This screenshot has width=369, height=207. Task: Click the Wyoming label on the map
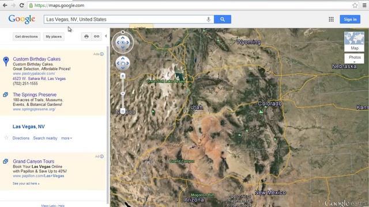tap(248, 42)
